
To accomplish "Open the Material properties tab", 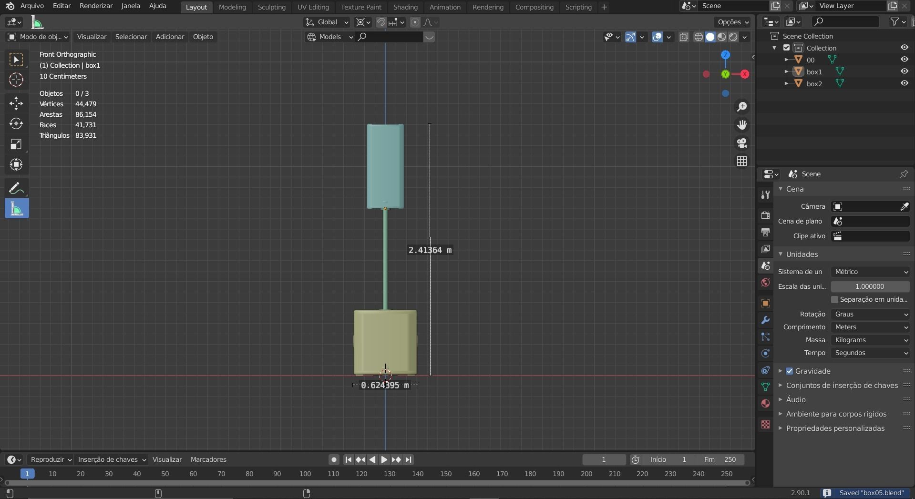I will coord(765,403).
